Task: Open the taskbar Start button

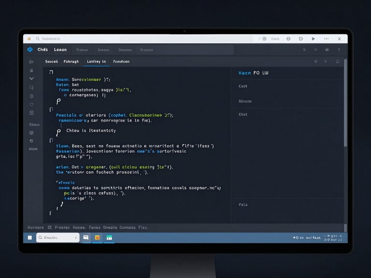Action: pos(30,237)
